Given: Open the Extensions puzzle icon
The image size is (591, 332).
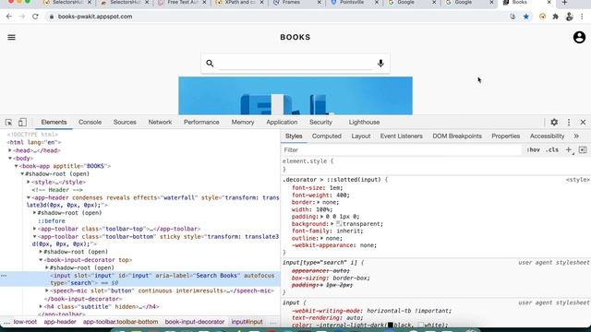Looking at the screenshot, I should coord(556,17).
